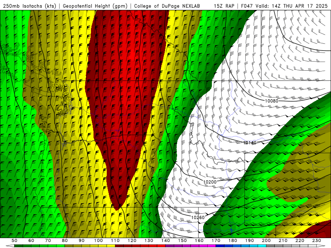Click the 10140 height contour label

pos(249,143)
